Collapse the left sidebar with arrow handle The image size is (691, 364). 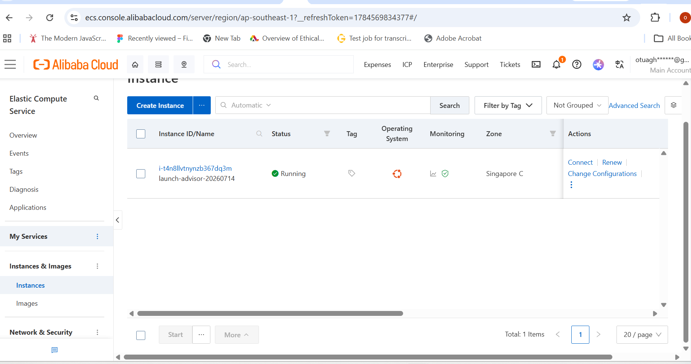[x=117, y=220]
